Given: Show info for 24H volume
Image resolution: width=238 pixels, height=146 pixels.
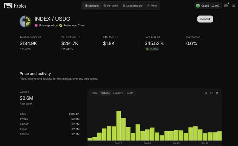Looking at the screenshot, I should (x=79, y=37).
